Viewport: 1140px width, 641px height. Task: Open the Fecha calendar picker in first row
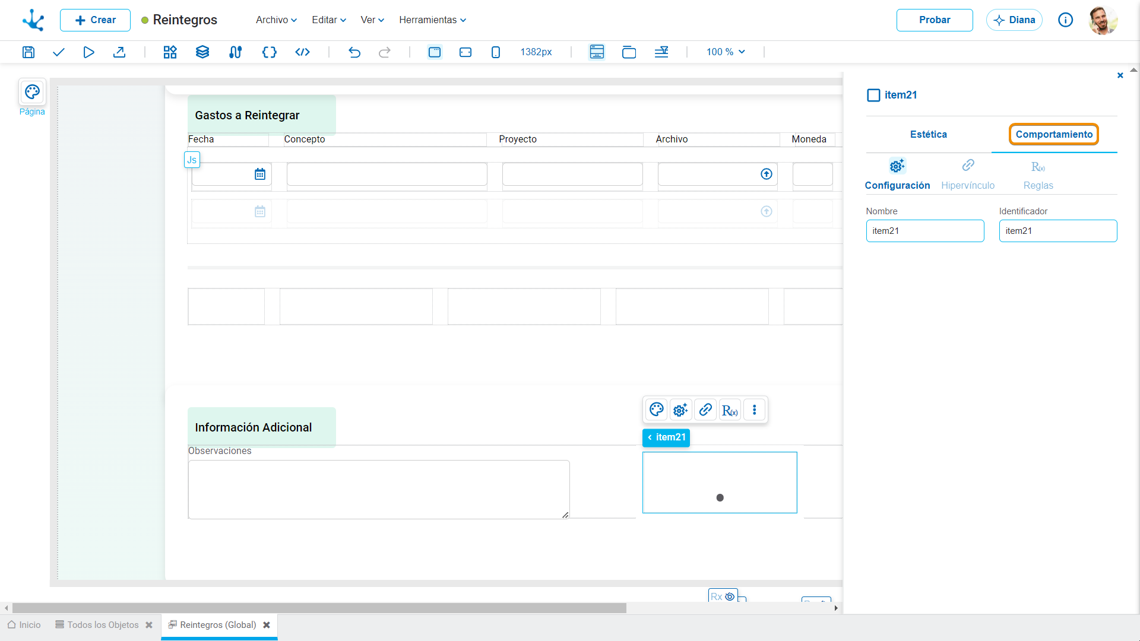click(x=260, y=174)
